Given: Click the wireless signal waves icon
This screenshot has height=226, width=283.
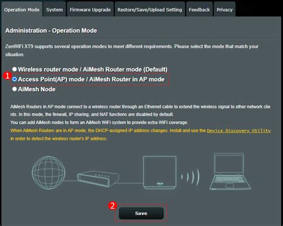Looking at the screenshot, I should pyautogui.click(x=190, y=177).
